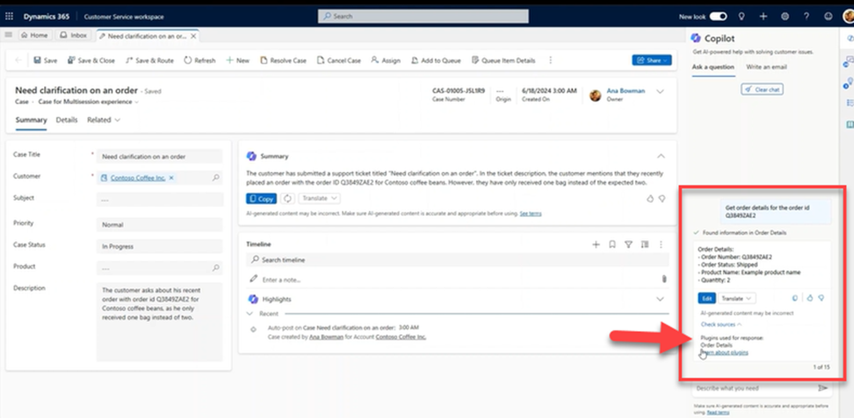Click the add attachment paperclip in Timeline
Image resolution: width=854 pixels, height=418 pixels.
tap(664, 279)
